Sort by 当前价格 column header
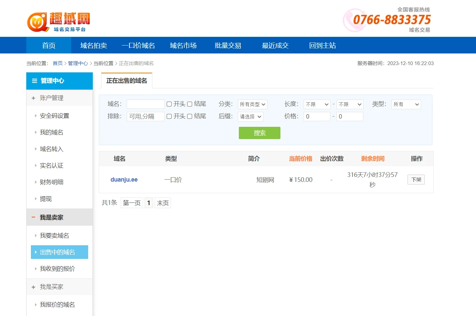Viewport: 476px width, 316px height. point(300,159)
